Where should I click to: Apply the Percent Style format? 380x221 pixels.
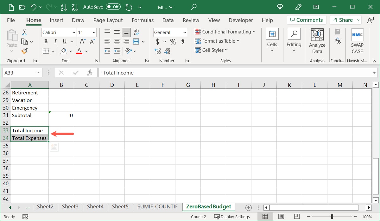click(173, 42)
